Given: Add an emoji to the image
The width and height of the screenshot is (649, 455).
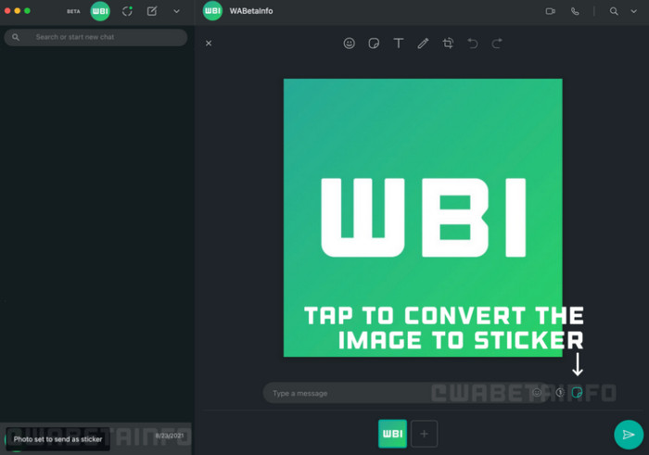Looking at the screenshot, I should coord(350,43).
